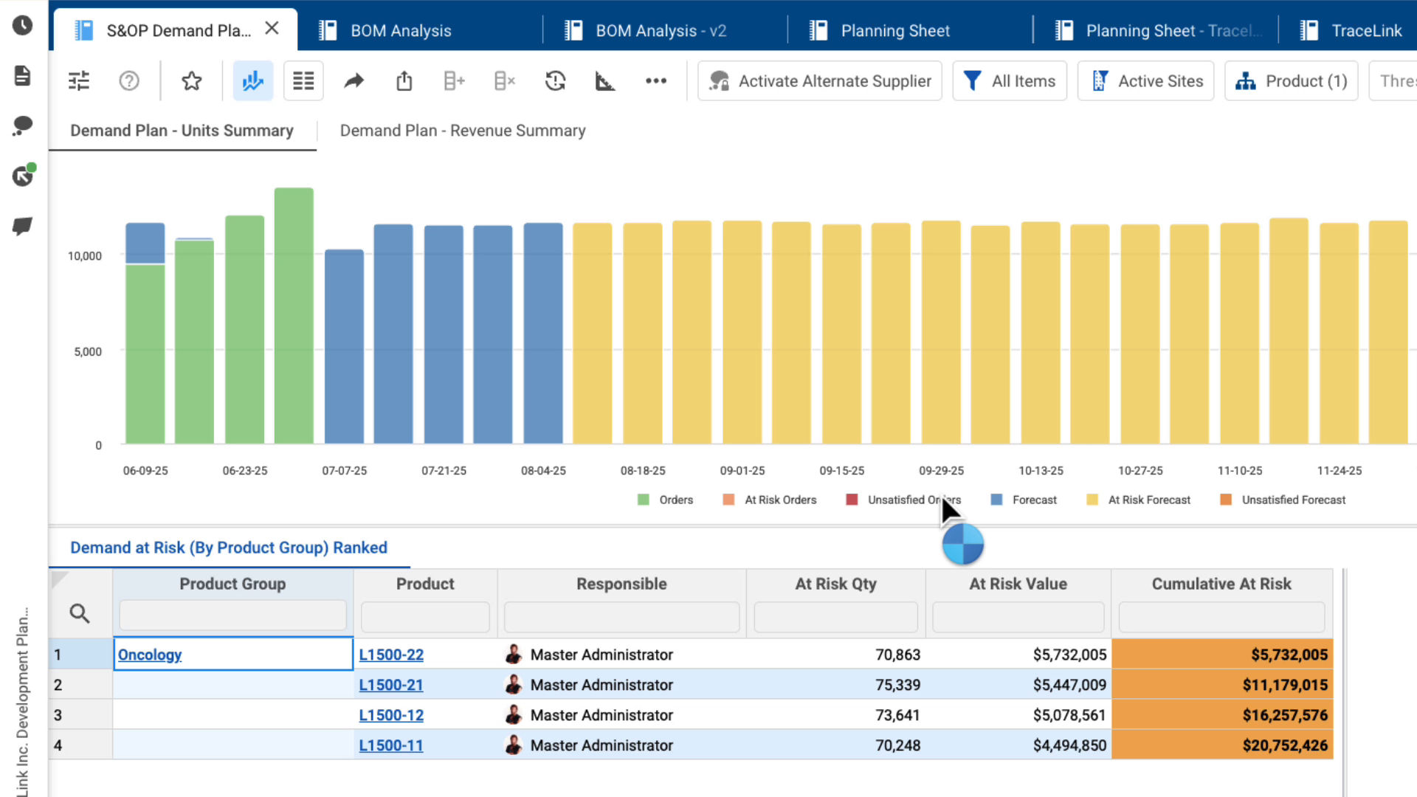Open recent items clock in left sidebar

(x=23, y=25)
